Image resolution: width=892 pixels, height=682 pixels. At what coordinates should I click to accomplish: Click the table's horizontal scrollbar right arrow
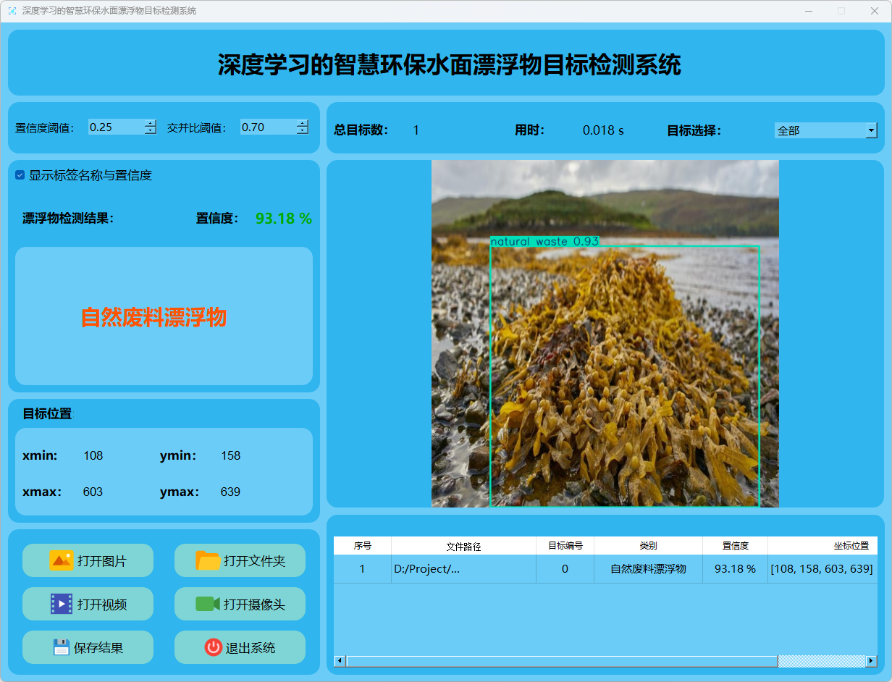point(871,661)
